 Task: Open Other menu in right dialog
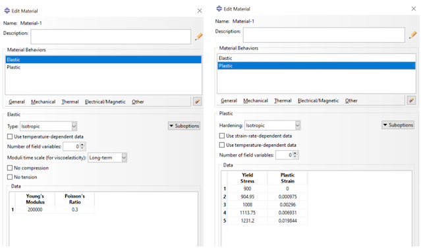(x=351, y=101)
